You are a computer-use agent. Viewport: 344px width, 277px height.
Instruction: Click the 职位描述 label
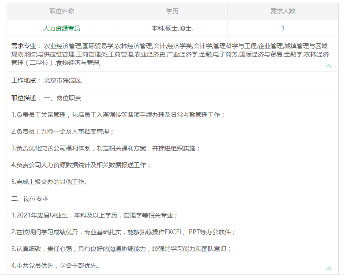tap(26, 98)
